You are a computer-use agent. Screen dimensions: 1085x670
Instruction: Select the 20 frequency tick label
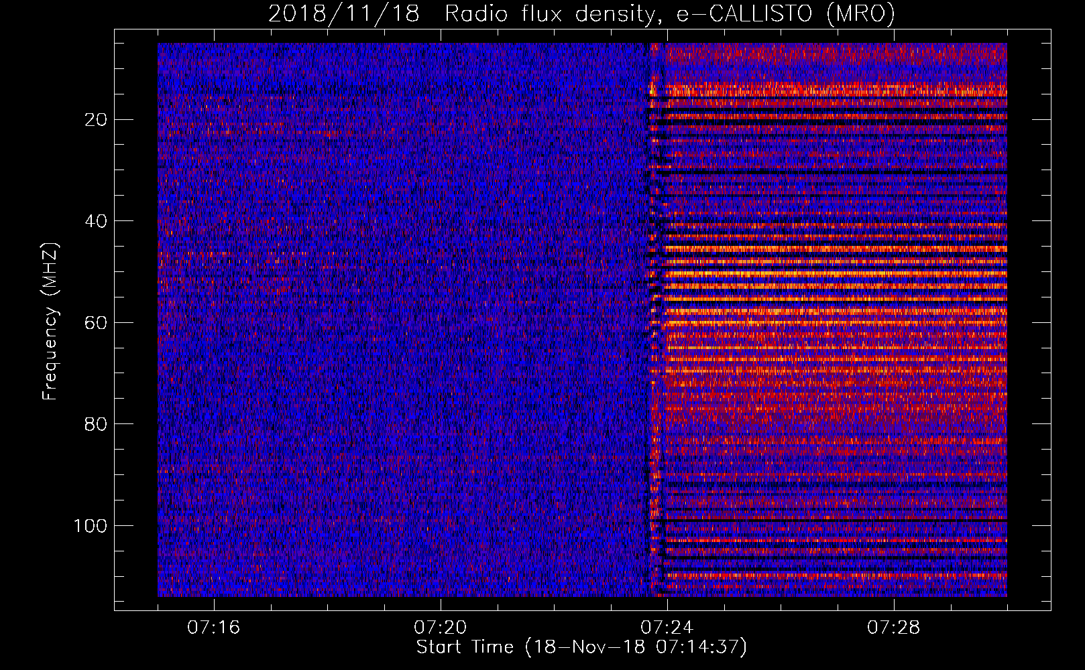(x=96, y=120)
